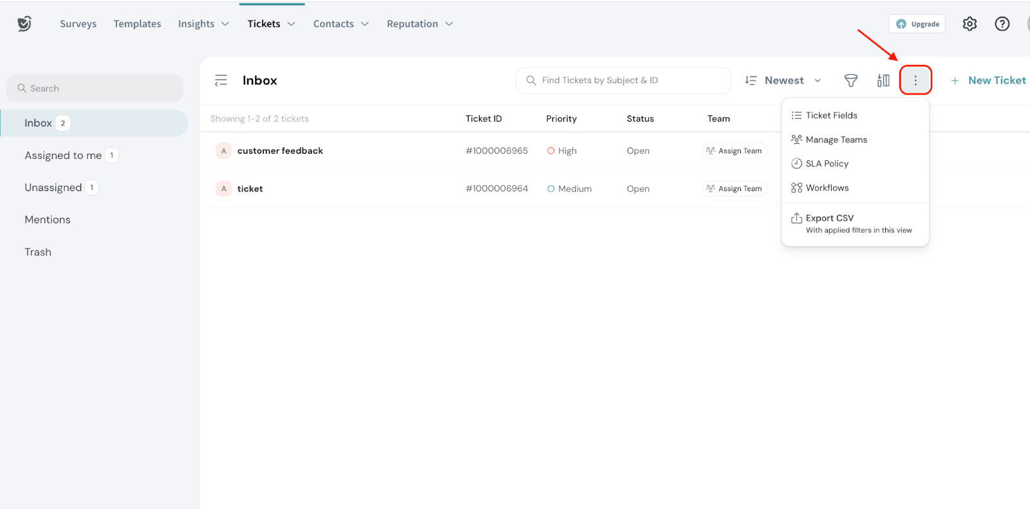Open the ticket filter funnel icon

pos(850,80)
